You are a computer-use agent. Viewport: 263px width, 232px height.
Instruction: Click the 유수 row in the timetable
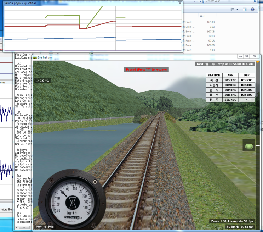(230, 94)
